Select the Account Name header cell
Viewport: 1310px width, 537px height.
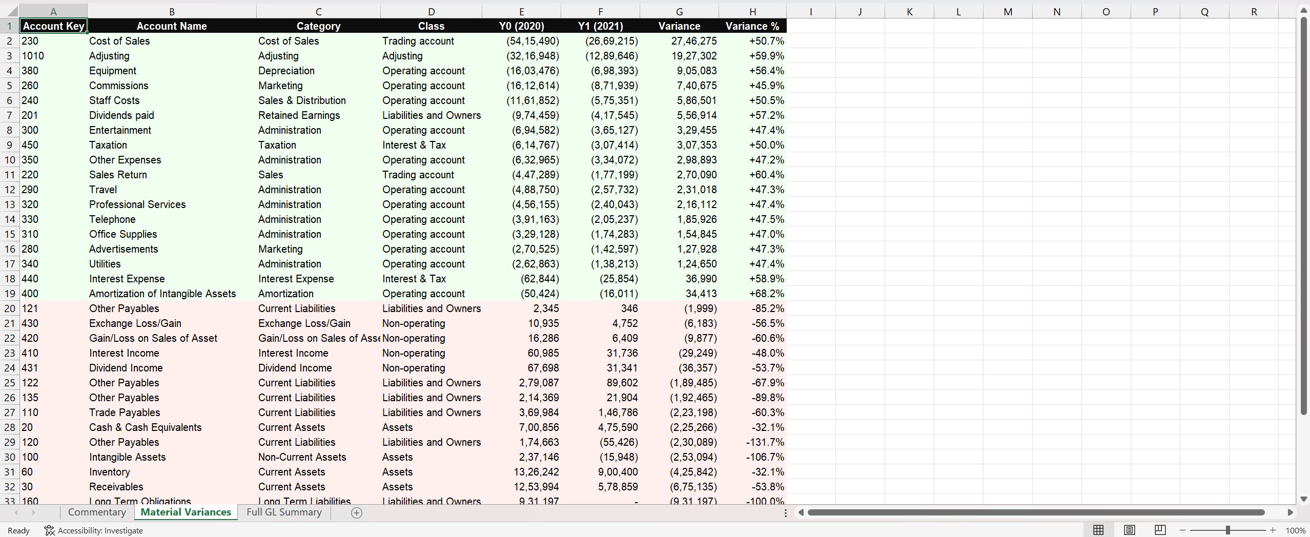pos(172,26)
